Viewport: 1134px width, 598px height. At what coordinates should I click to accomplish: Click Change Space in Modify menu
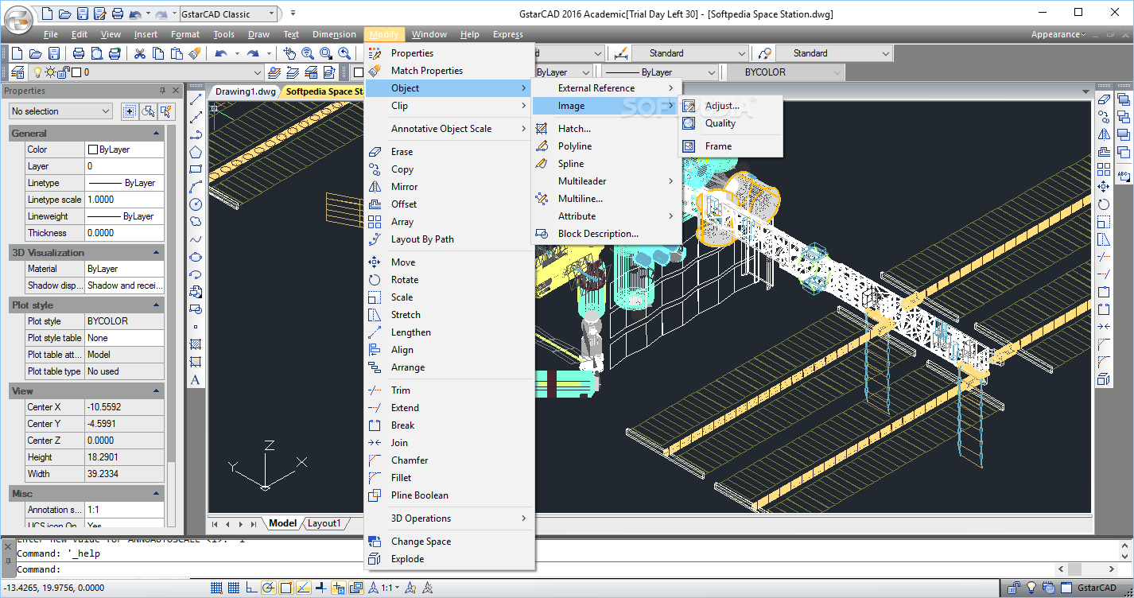tap(448, 542)
